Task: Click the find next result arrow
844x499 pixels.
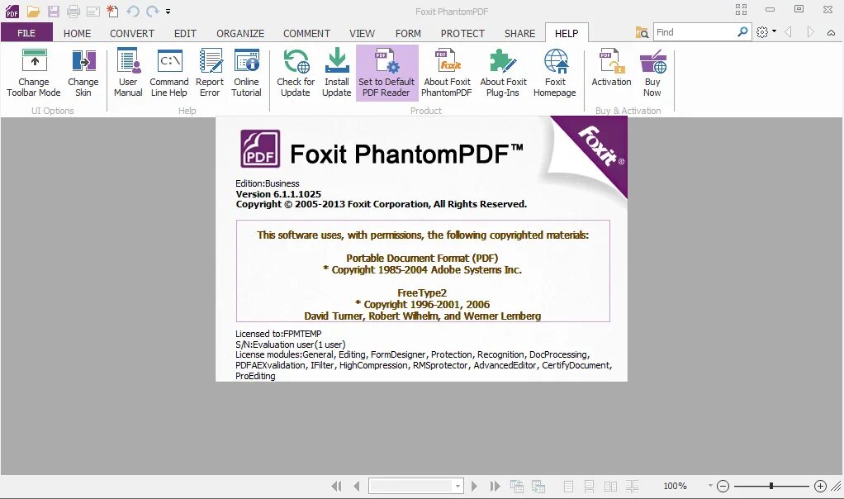Action: pyautogui.click(x=810, y=32)
